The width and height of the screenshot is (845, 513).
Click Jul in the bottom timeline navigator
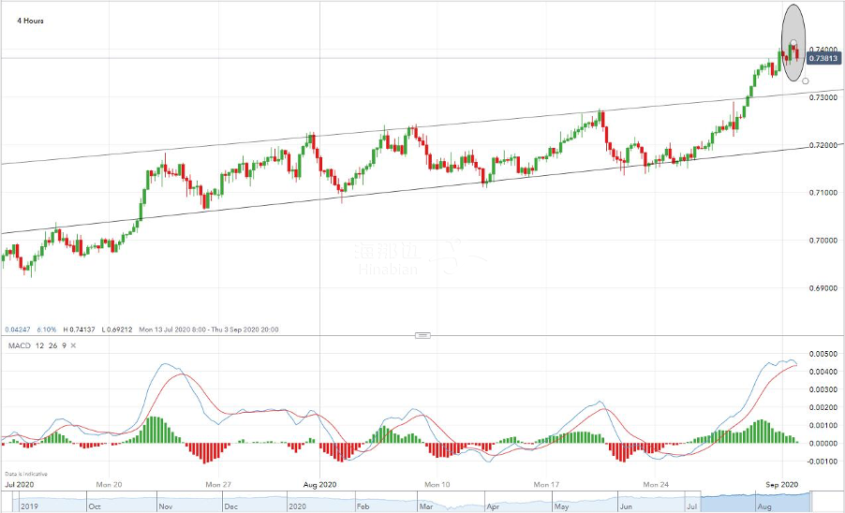point(693,505)
